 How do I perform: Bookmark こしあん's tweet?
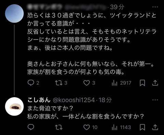click(142, 127)
